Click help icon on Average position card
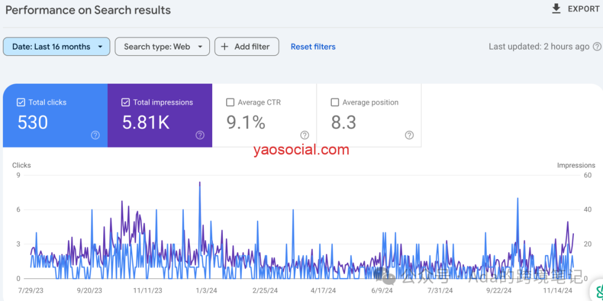 [x=409, y=135]
